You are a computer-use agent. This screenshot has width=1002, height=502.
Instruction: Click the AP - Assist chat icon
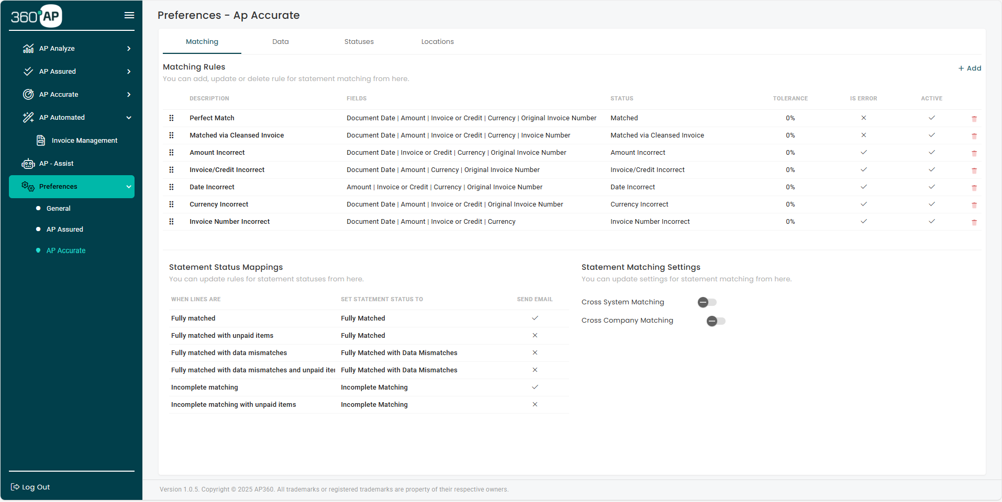click(27, 163)
